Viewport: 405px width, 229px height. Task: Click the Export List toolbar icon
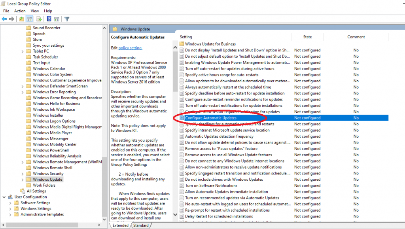39,19
